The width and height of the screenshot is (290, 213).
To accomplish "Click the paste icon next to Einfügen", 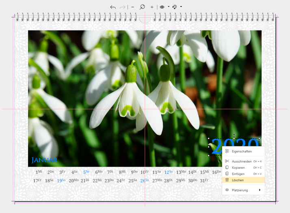I will point(227,174).
